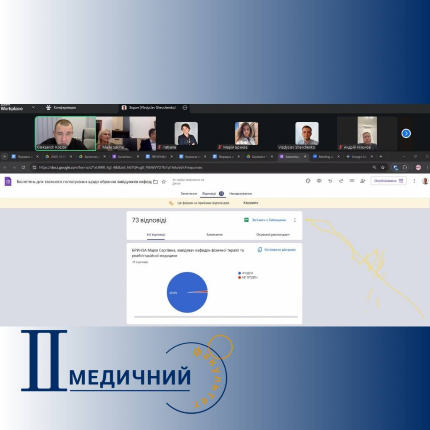Click the redo arrow in Forms toolbar
The image size is (430, 430).
(x=341, y=181)
